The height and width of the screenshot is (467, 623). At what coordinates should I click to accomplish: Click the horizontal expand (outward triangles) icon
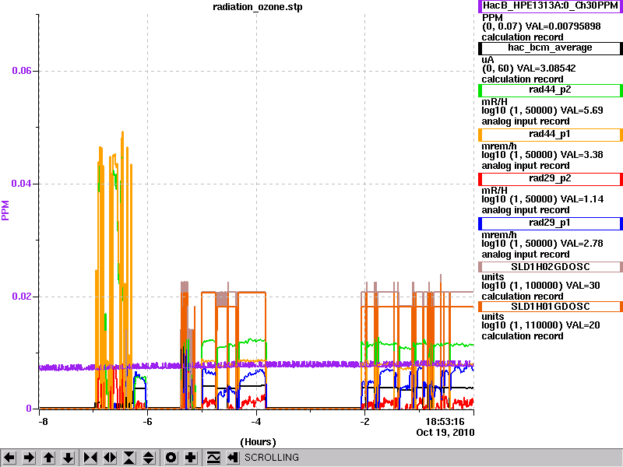pyautogui.click(x=110, y=458)
